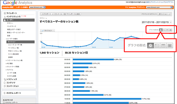Expand the PC 環境 group
The height and width of the screenshot is (104, 177).
(x=6, y=64)
